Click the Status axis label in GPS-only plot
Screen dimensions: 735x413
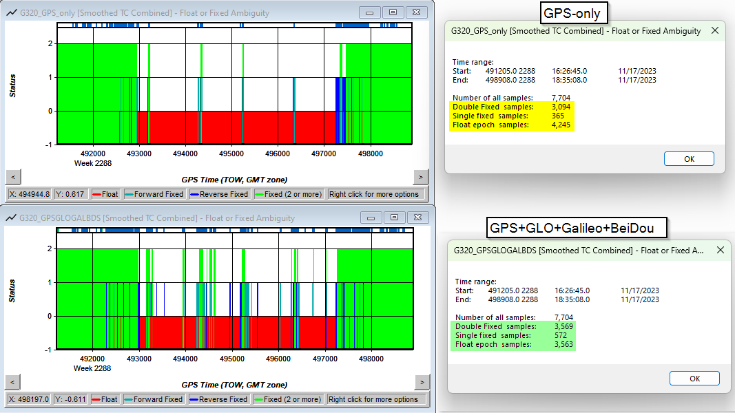click(x=12, y=85)
